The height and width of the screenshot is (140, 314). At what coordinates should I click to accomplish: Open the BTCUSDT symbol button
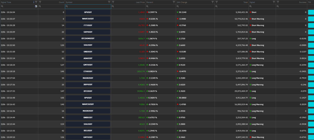click(88, 91)
